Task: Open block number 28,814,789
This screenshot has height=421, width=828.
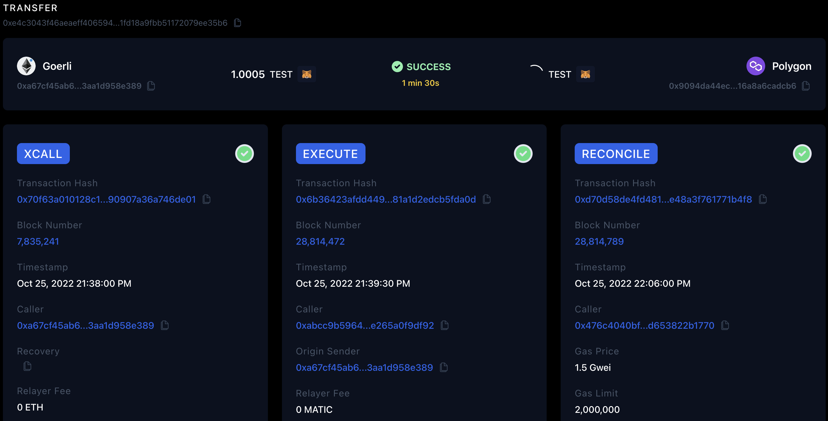Action: pos(599,241)
